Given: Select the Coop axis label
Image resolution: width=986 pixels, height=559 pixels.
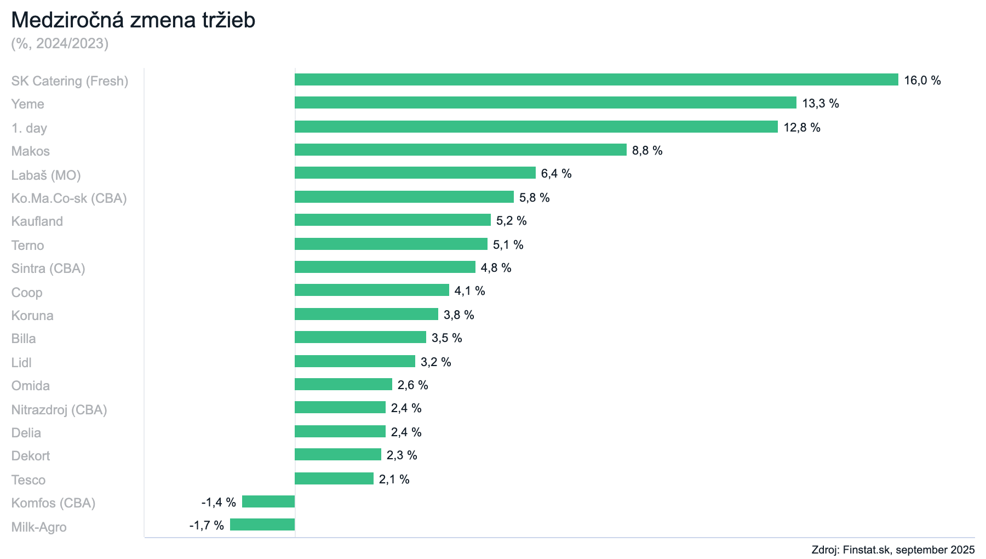Looking at the screenshot, I should tap(27, 293).
